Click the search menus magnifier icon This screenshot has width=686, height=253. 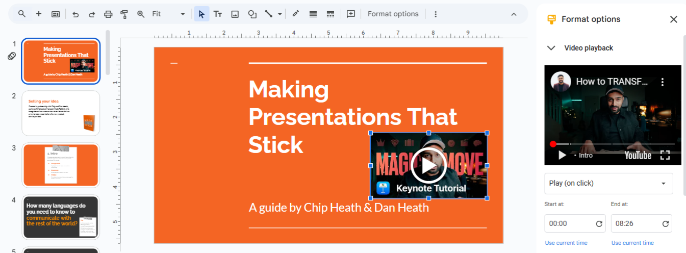22,14
